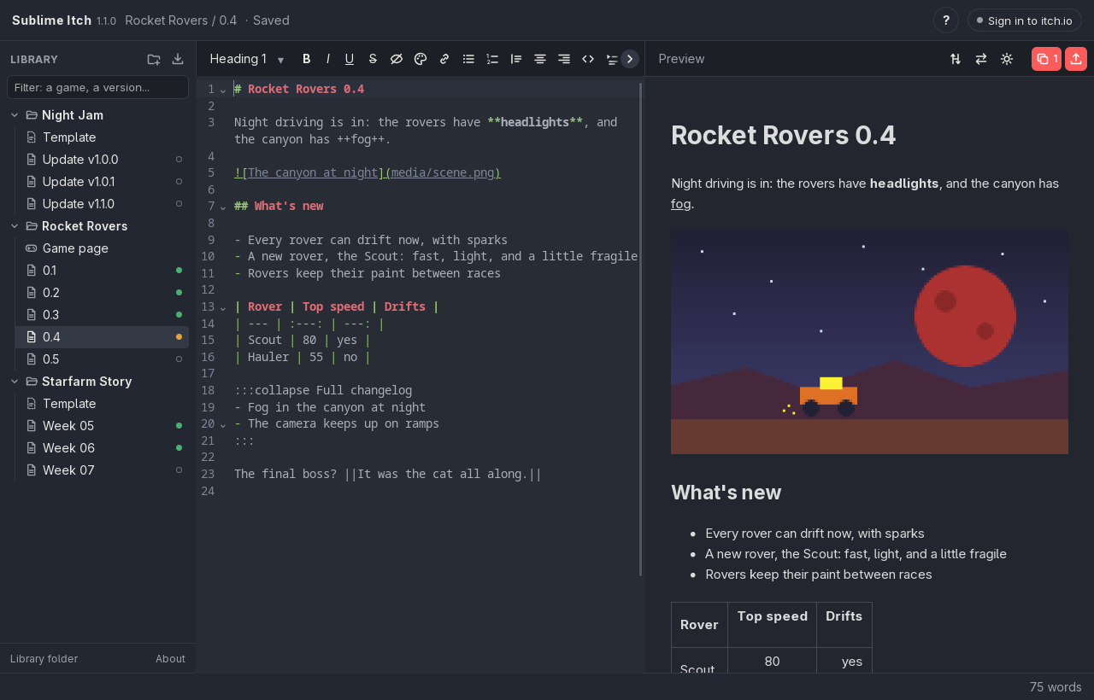Screen dimensions: 1094x700
Task: Open Week 06 in Starfarm Story
Action: pyautogui.click(x=103, y=448)
